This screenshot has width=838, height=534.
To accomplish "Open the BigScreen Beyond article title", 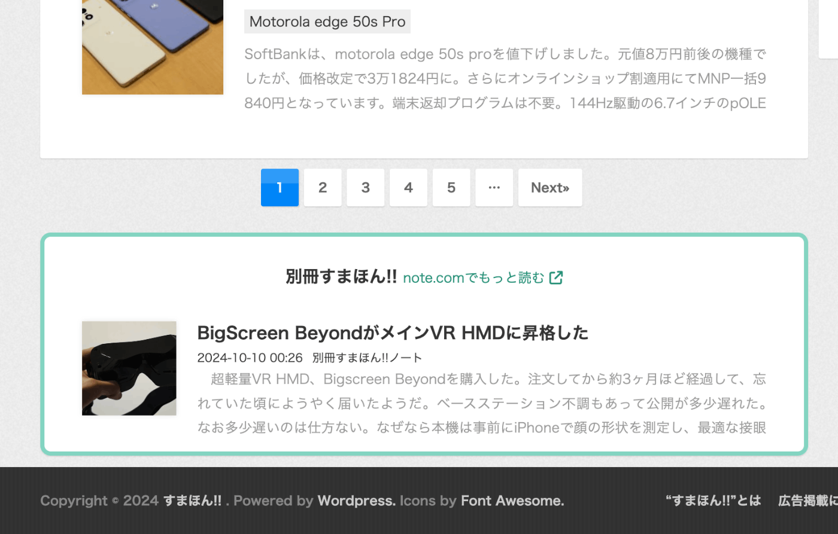I will point(393,332).
